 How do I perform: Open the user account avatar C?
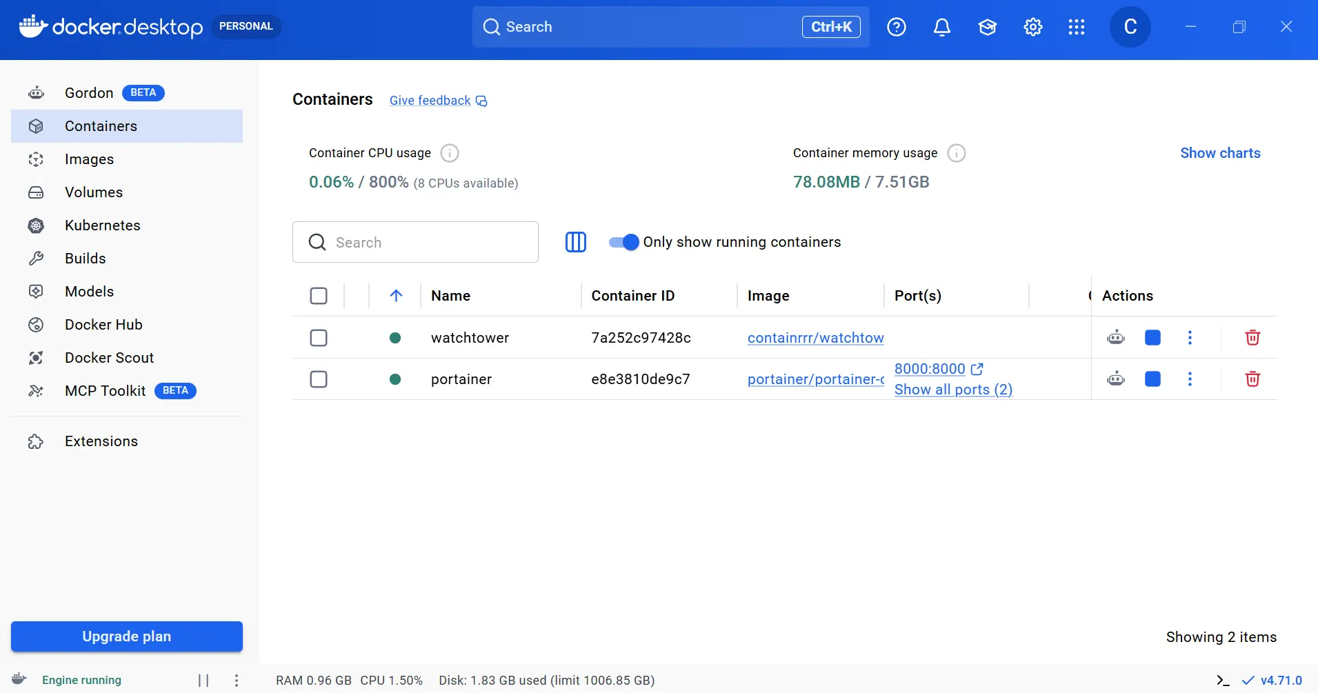(1130, 27)
